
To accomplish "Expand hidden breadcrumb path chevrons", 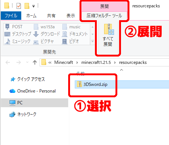I will (x=50, y=63).
